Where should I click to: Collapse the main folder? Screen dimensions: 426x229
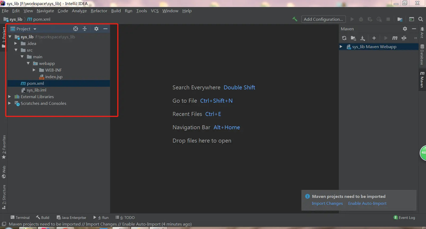point(22,57)
